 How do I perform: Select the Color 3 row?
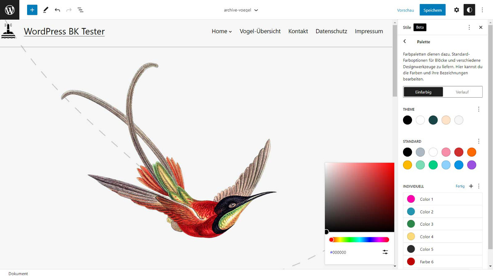(443, 224)
